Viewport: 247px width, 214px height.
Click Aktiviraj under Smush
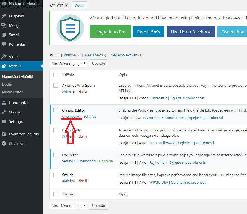tap(68, 181)
